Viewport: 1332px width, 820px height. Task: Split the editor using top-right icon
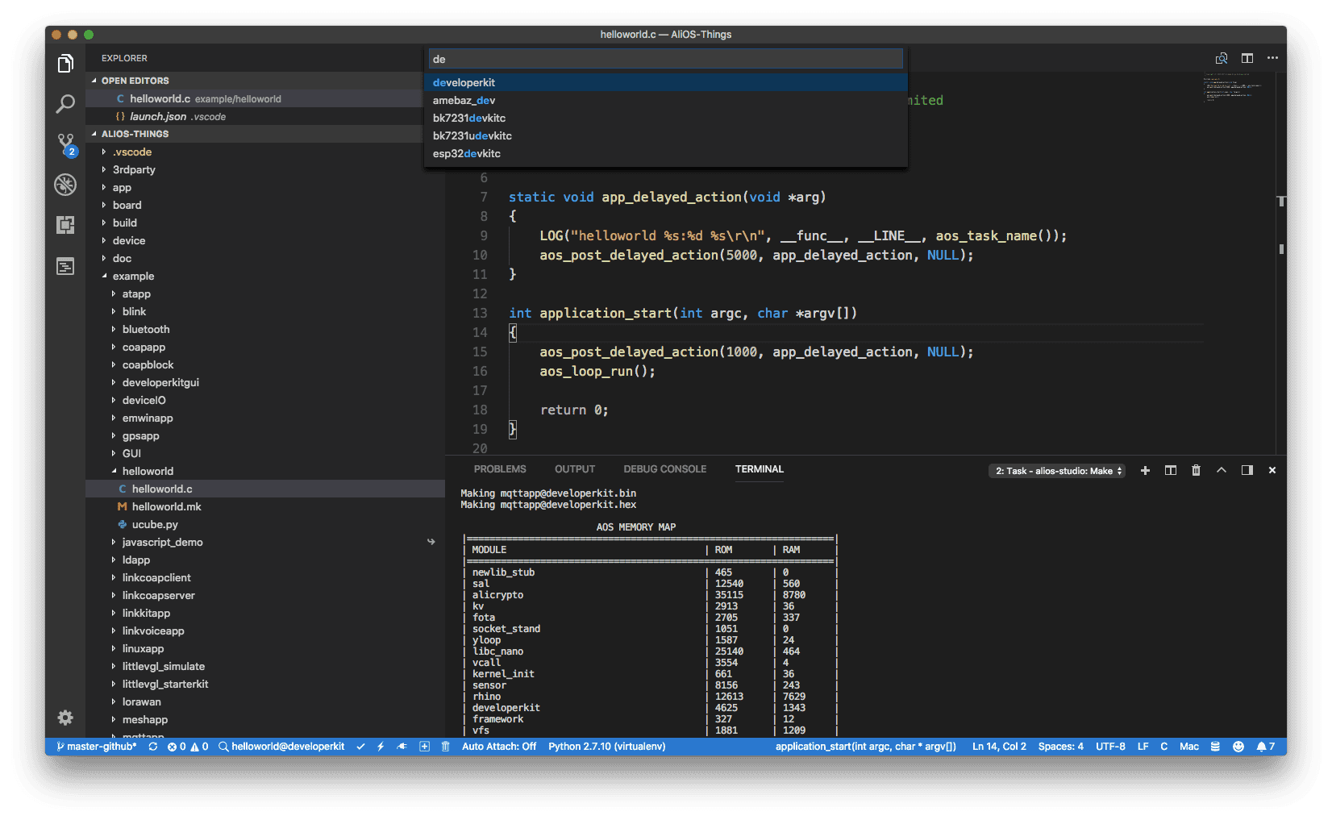click(1247, 58)
